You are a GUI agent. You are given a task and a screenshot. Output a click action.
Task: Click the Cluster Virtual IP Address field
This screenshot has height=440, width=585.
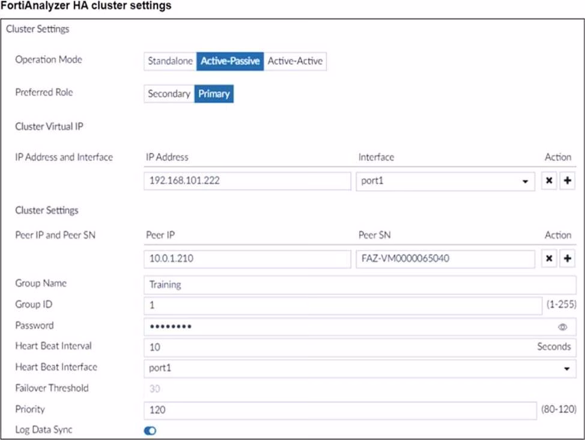pos(247,181)
